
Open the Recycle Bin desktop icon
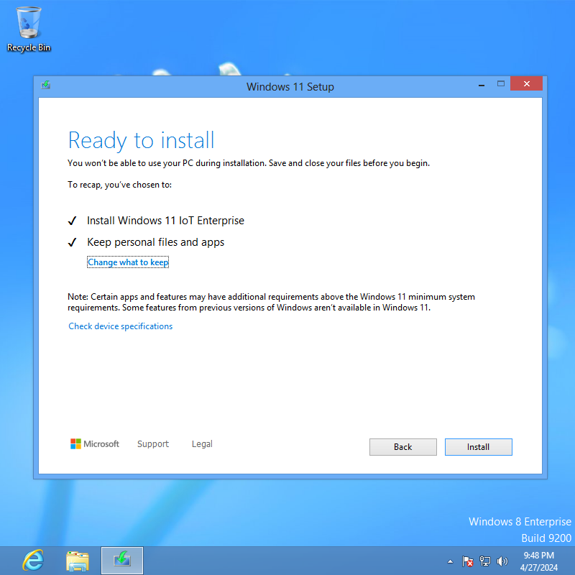tap(29, 29)
